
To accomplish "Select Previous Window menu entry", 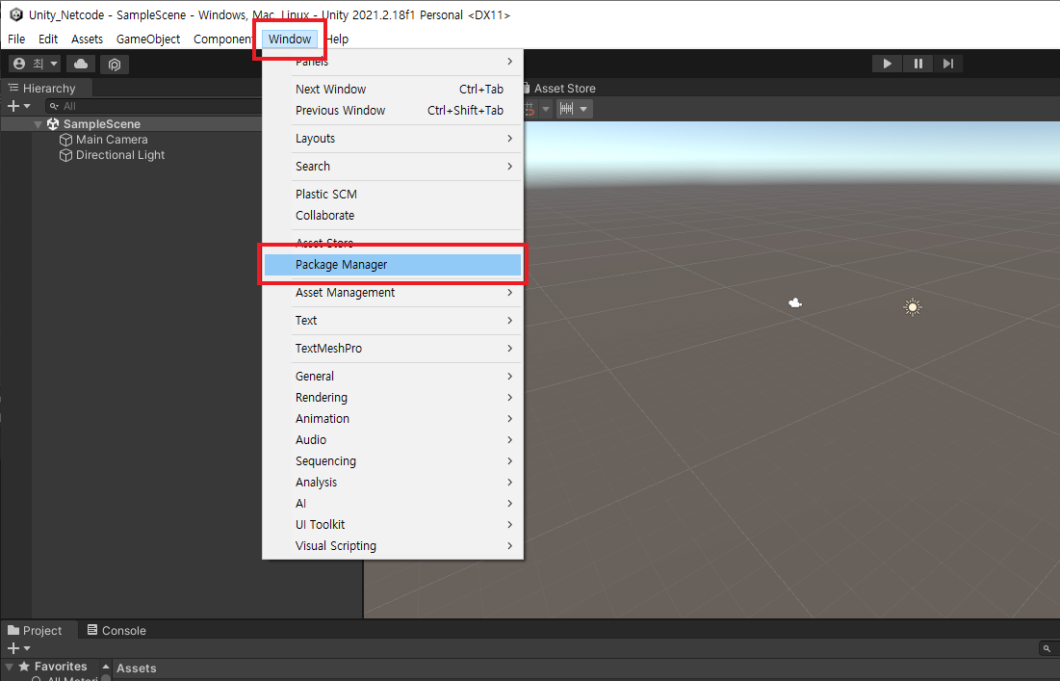I will pyautogui.click(x=393, y=110).
